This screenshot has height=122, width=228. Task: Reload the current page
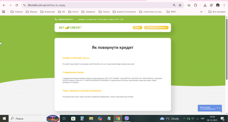tap(17, 5)
